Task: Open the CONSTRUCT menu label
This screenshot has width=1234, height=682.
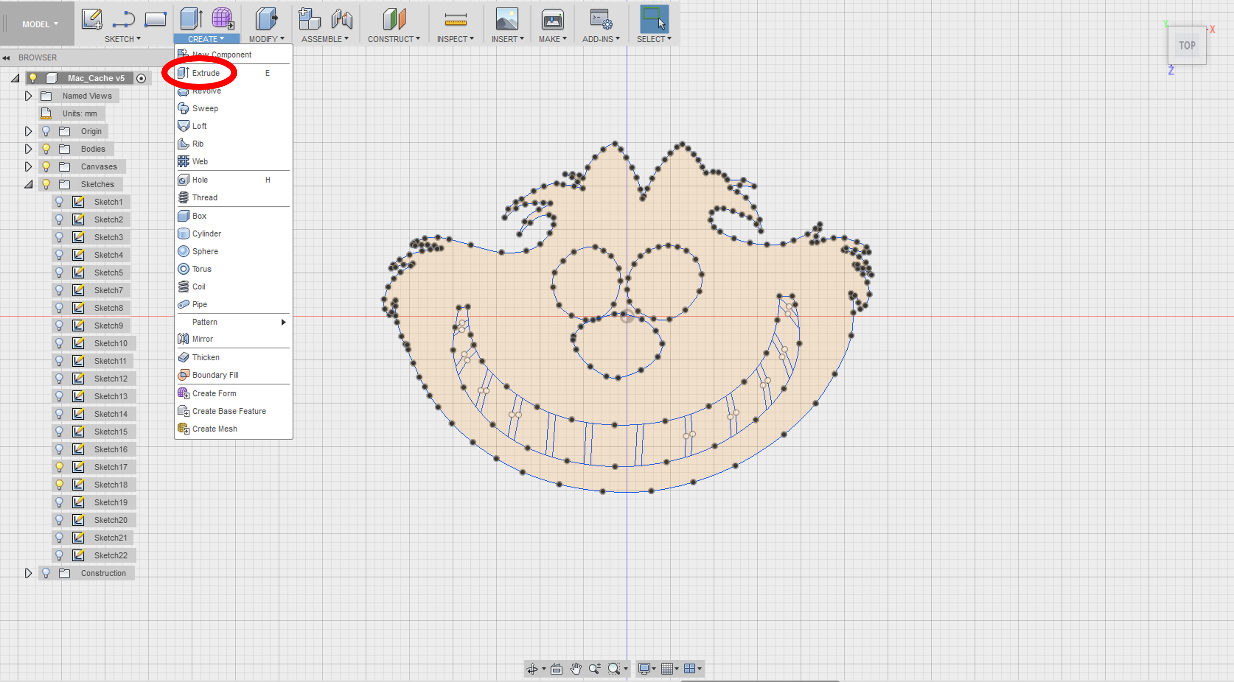Action: click(x=394, y=39)
